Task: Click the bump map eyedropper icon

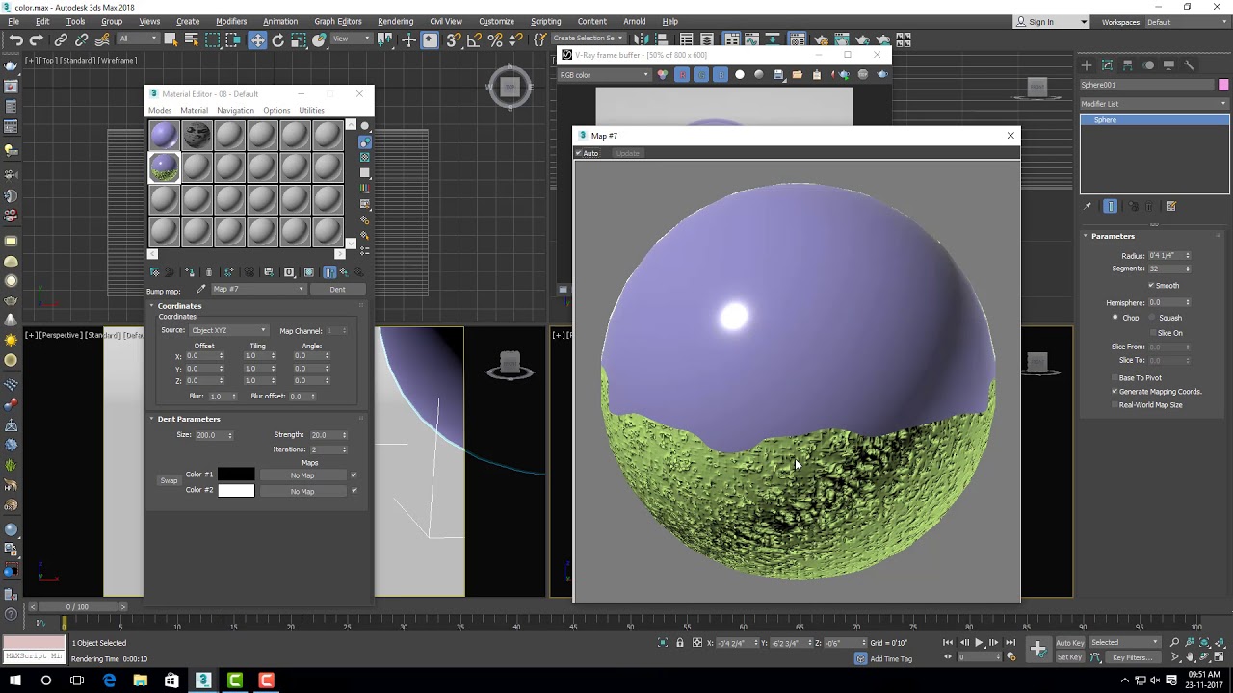Action: point(200,289)
